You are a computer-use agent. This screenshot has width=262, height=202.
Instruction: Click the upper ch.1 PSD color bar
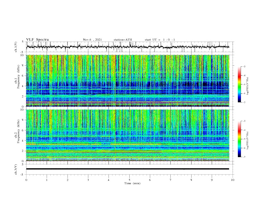(x=239, y=84)
